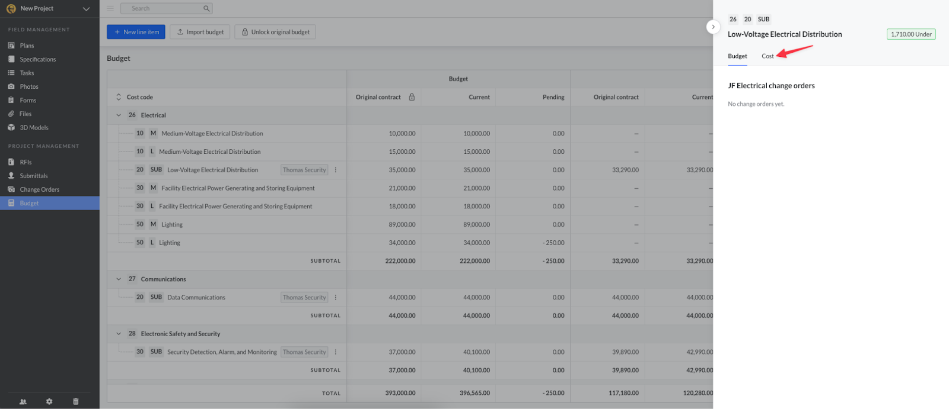The width and height of the screenshot is (949, 409).
Task: Switch to the Cost tab
Action: (768, 56)
